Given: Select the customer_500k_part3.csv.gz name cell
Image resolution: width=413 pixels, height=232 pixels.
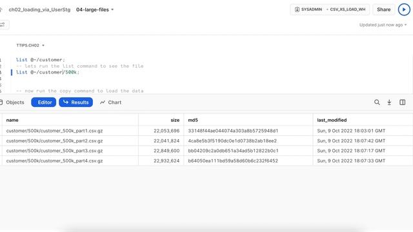Looking at the screenshot, I should 70,151.
